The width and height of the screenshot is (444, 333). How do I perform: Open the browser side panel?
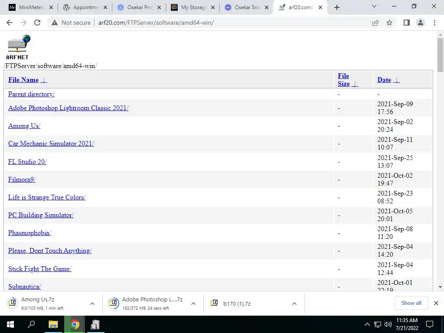click(x=407, y=23)
